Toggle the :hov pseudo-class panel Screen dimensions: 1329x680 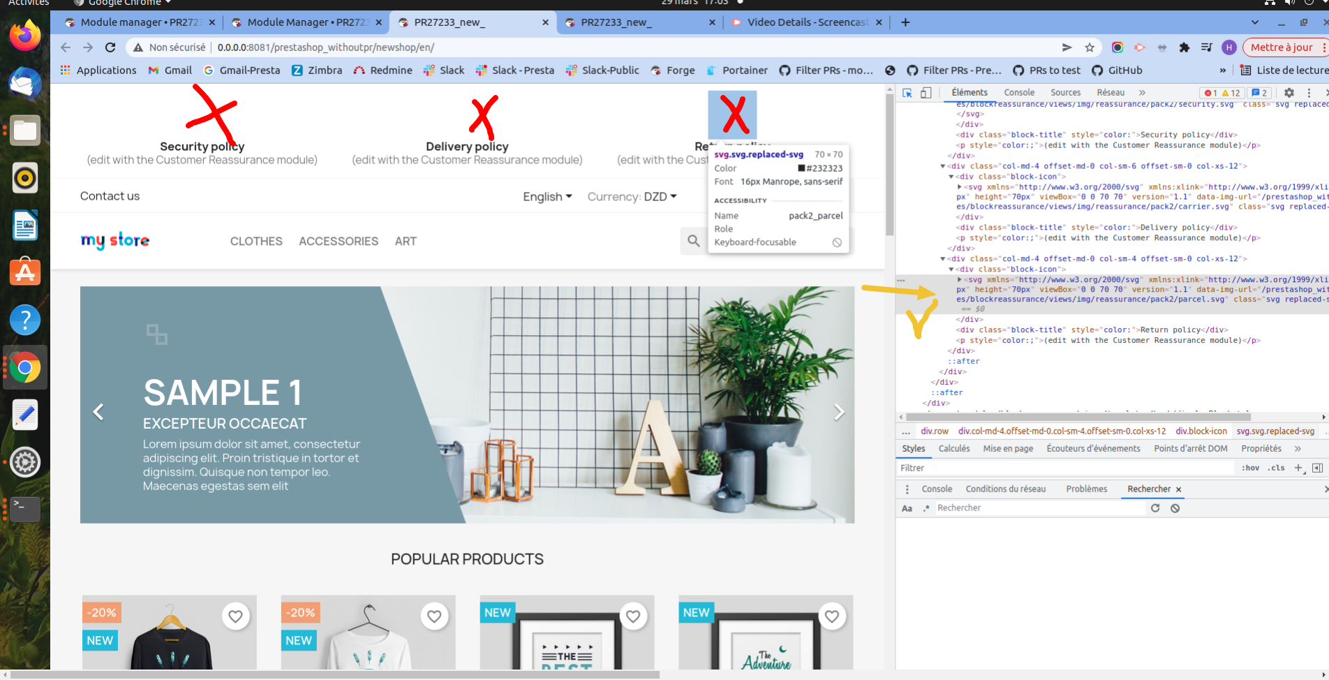tap(1249, 468)
